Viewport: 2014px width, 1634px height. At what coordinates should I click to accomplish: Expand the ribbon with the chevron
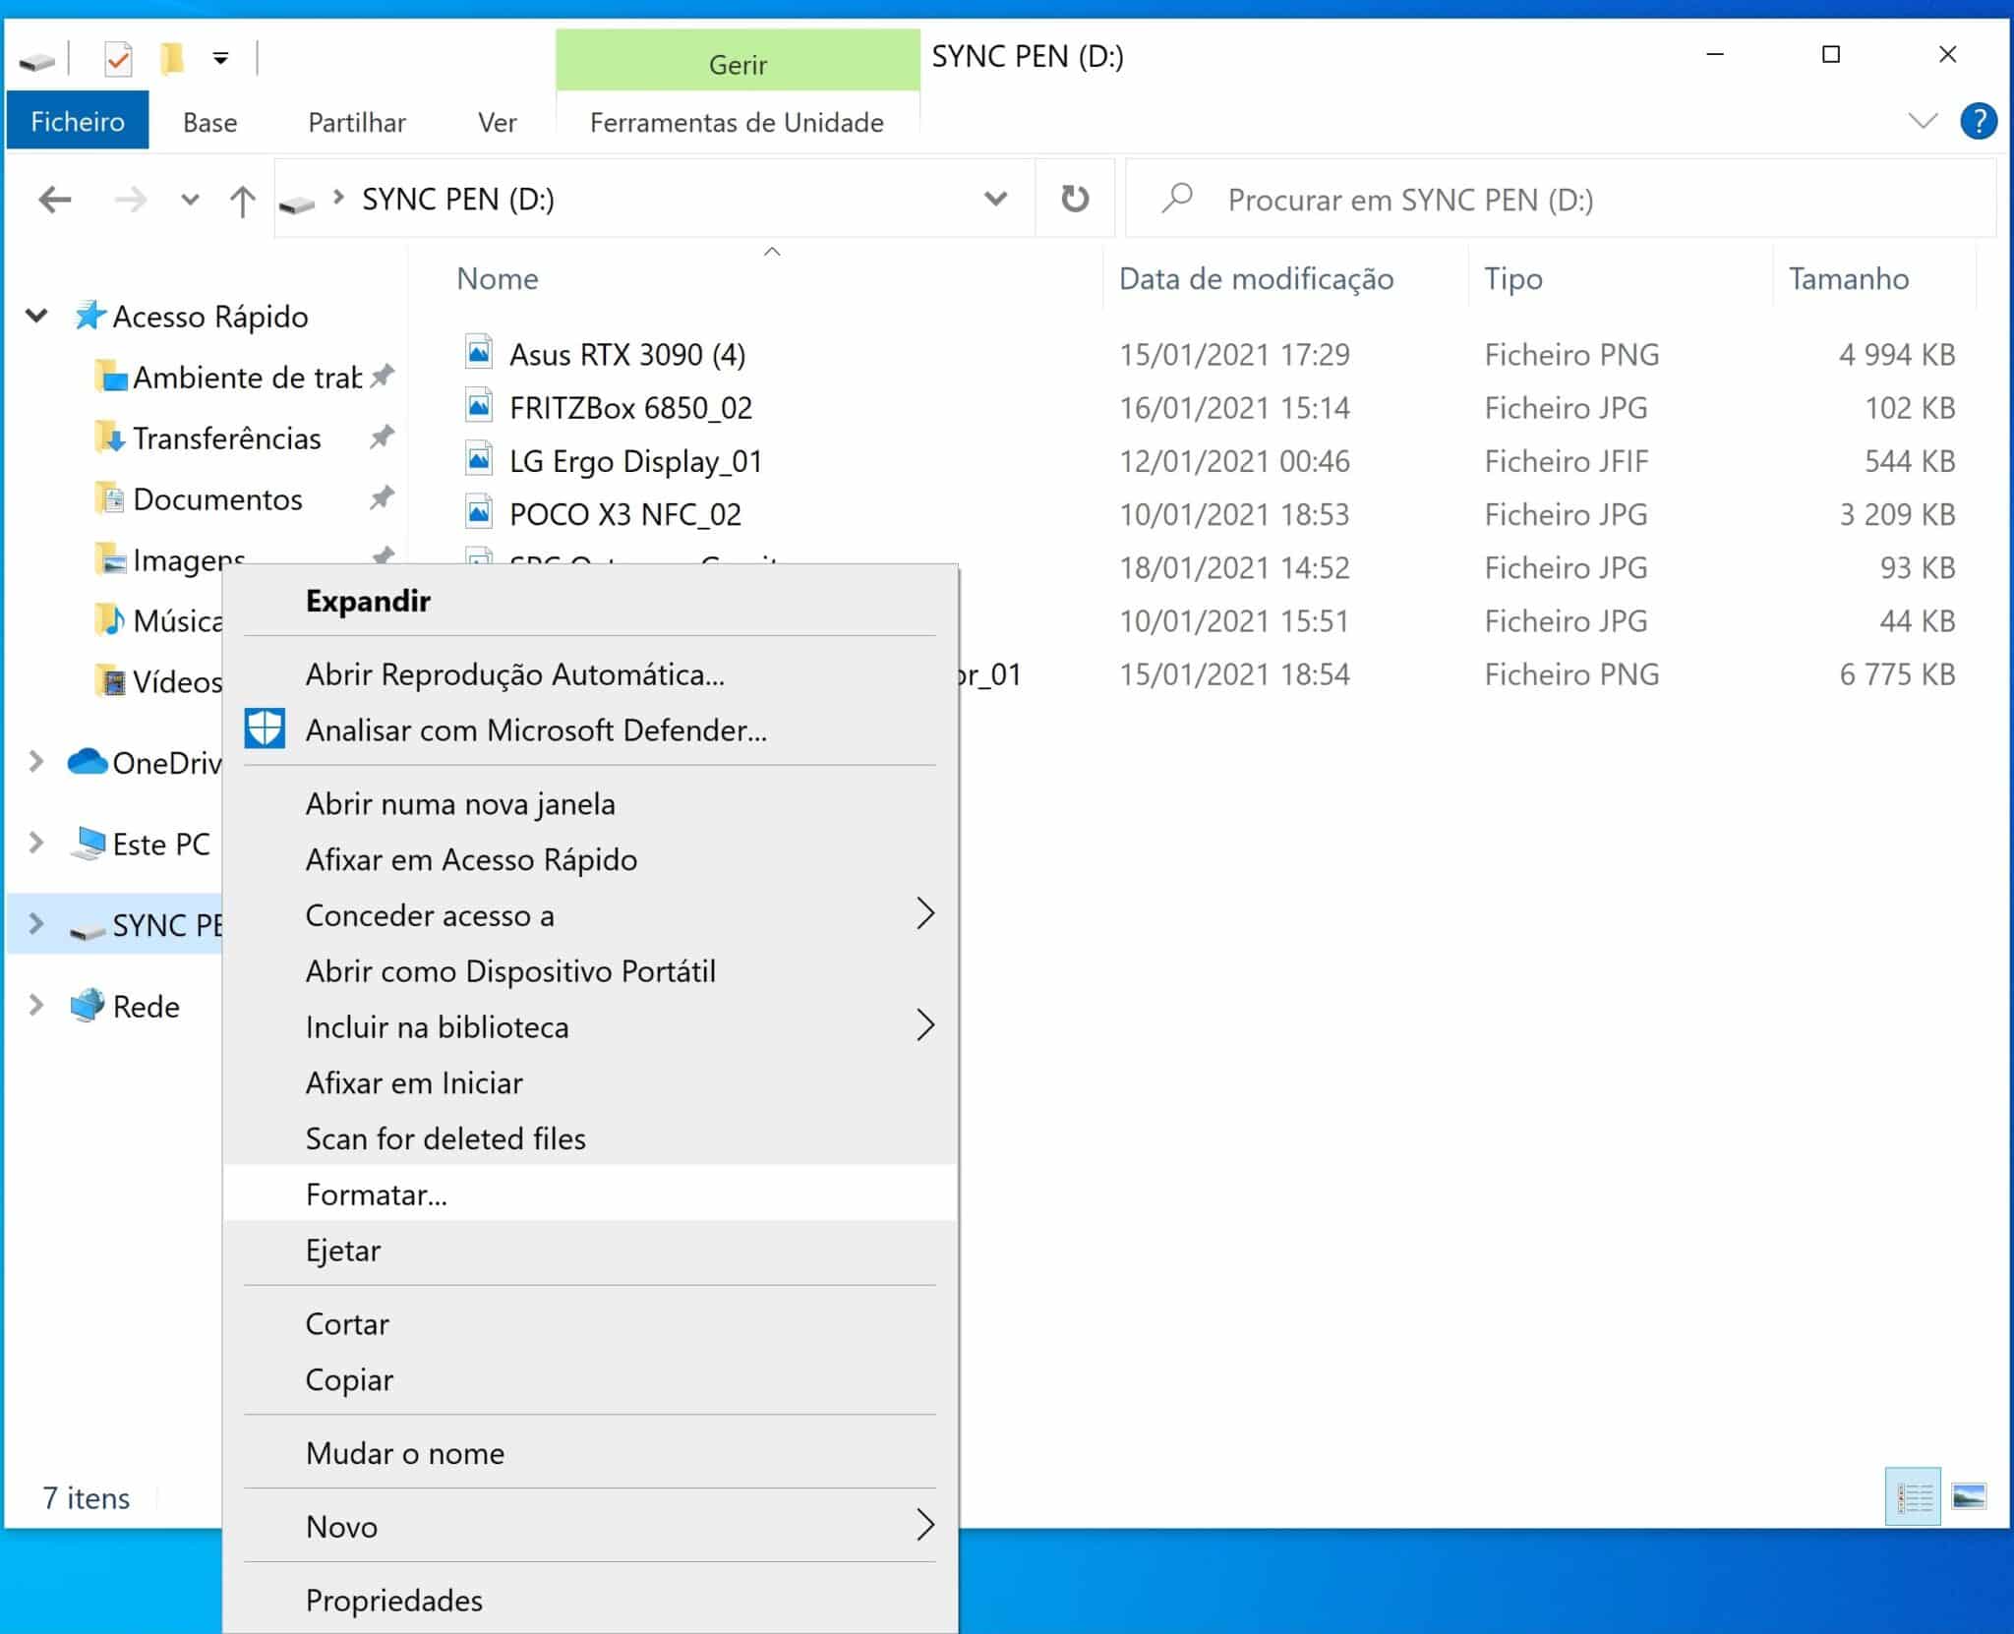point(1922,121)
